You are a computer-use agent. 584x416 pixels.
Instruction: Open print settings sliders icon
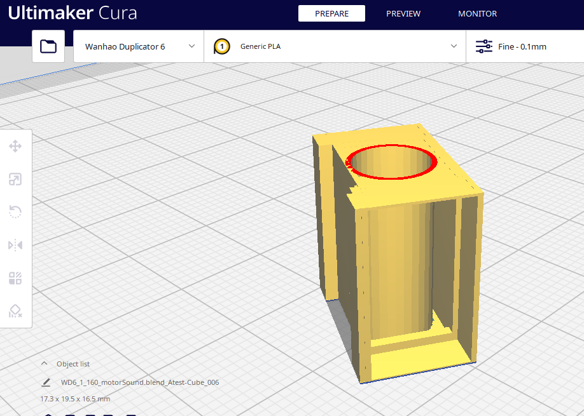click(x=484, y=46)
